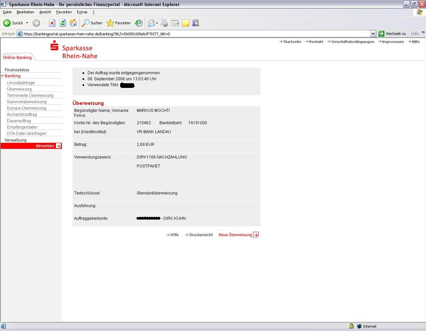The image size is (426, 331).
Task: Click the recipient name MARKUS MOCHTI
Action: (x=153, y=110)
